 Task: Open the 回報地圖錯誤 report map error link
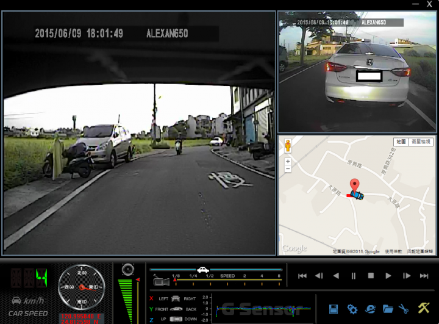click(x=420, y=251)
